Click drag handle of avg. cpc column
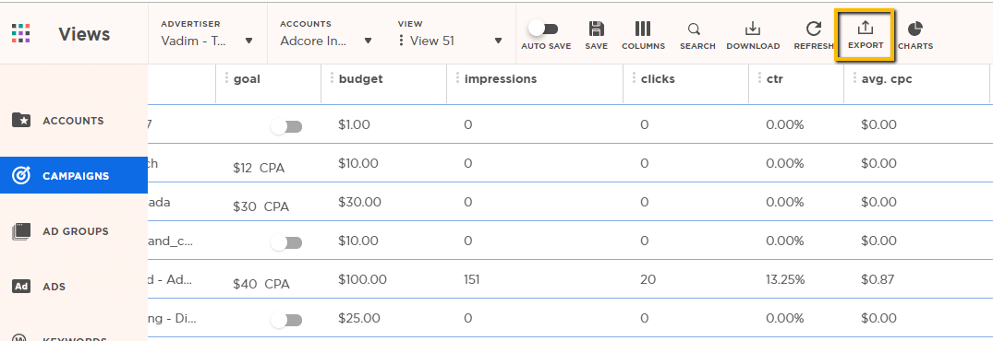 click(854, 78)
